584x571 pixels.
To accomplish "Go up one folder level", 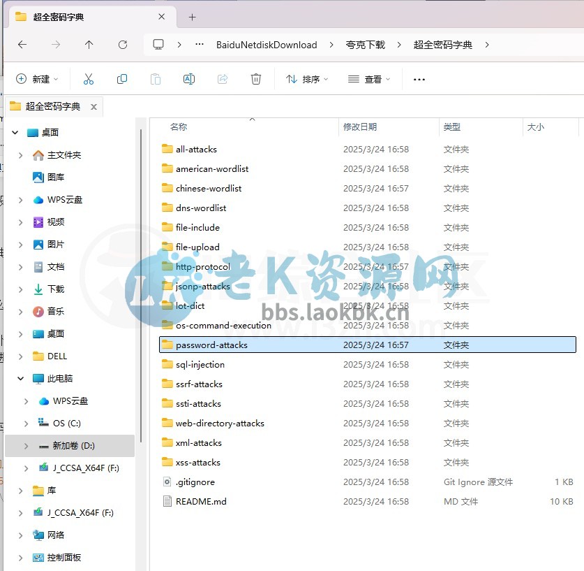I will [x=89, y=44].
